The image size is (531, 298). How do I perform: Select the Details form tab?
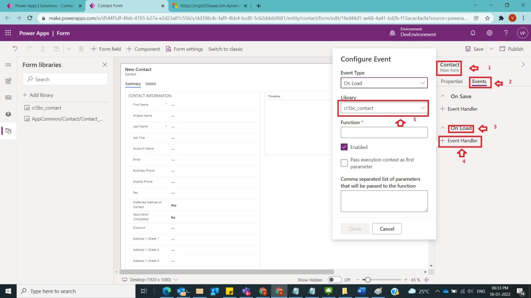150,84
